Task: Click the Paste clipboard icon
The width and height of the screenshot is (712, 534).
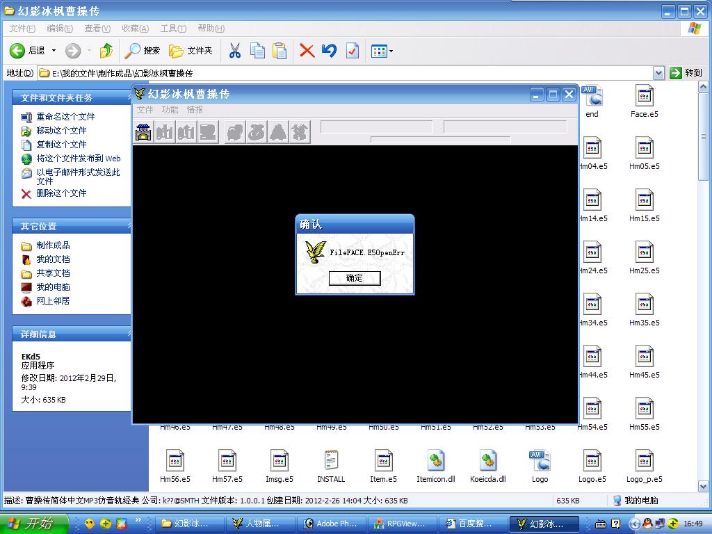Action: coord(280,50)
